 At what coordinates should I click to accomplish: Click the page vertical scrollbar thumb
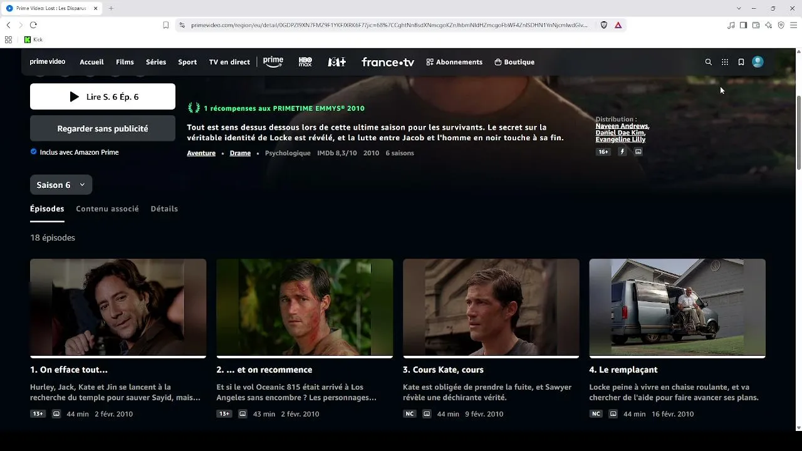798,132
